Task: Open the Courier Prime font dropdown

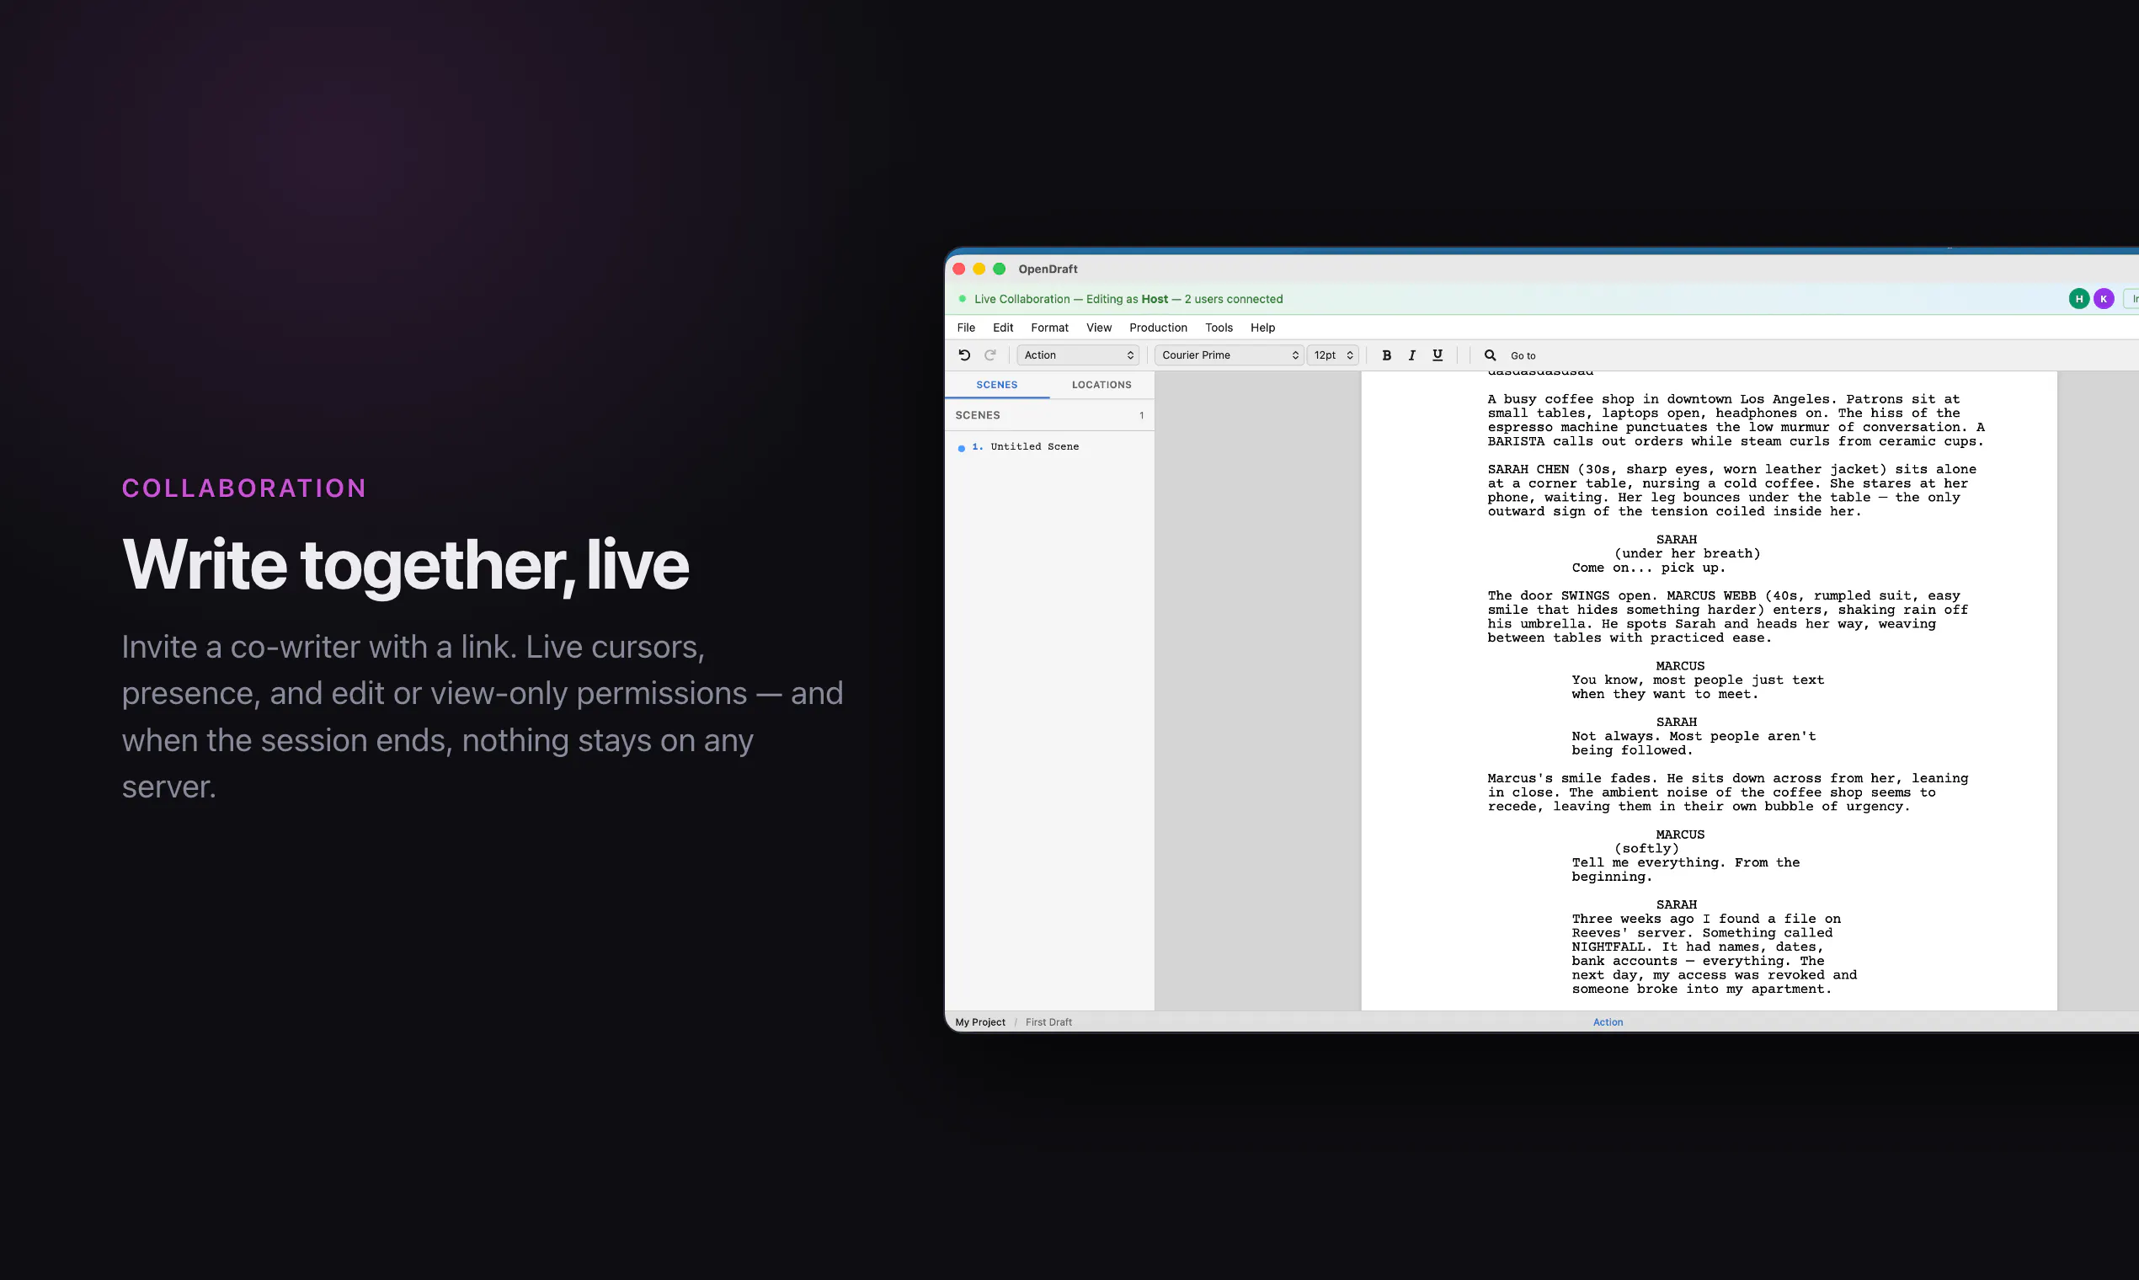Action: pos(1229,355)
